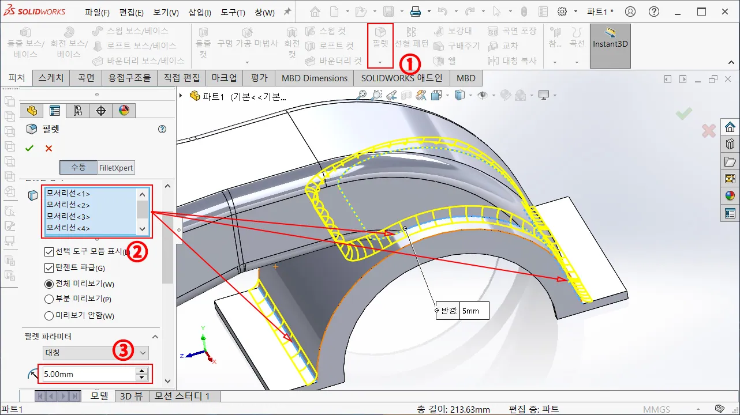Open the 보기(V) menu
The height and width of the screenshot is (415, 740).
tap(166, 12)
